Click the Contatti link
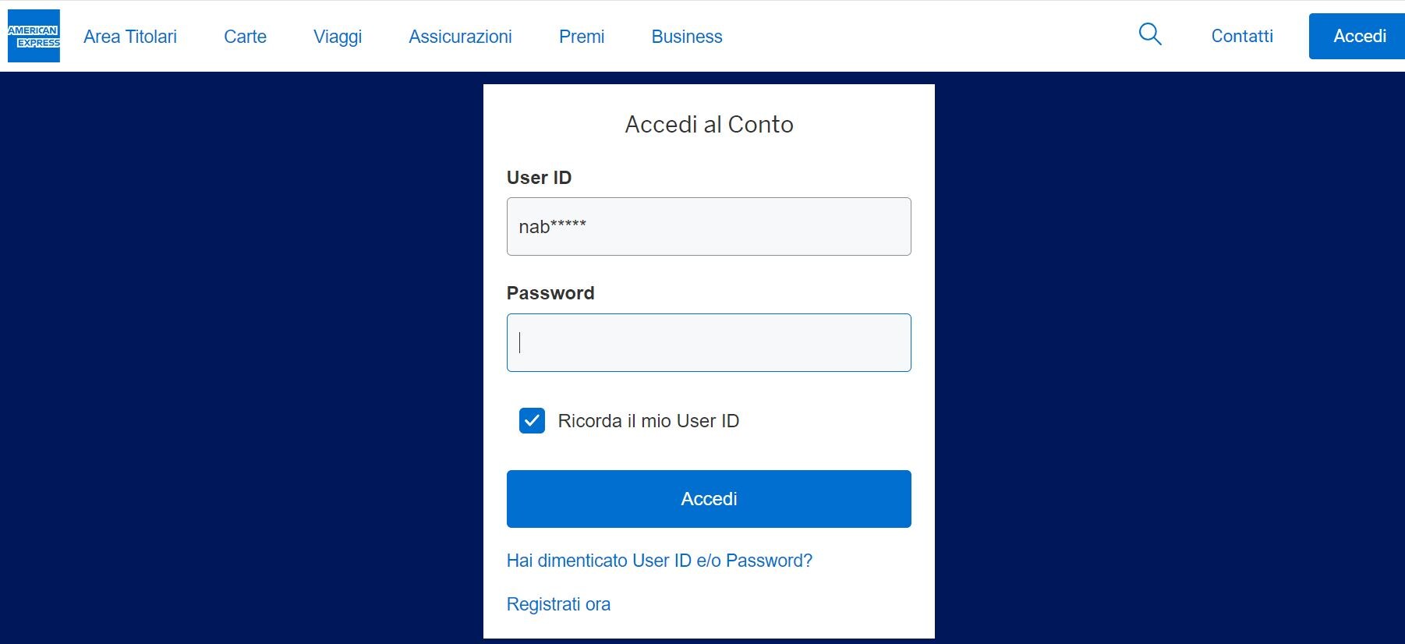This screenshot has width=1405, height=644. tap(1242, 36)
